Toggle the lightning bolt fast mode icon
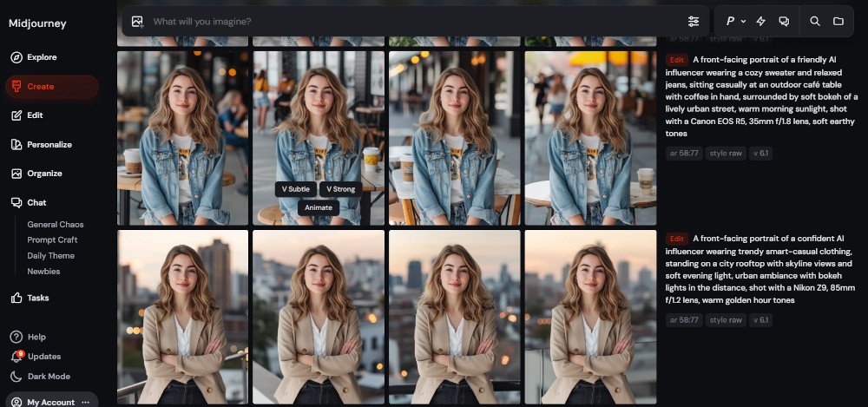This screenshot has width=868, height=407. (761, 21)
